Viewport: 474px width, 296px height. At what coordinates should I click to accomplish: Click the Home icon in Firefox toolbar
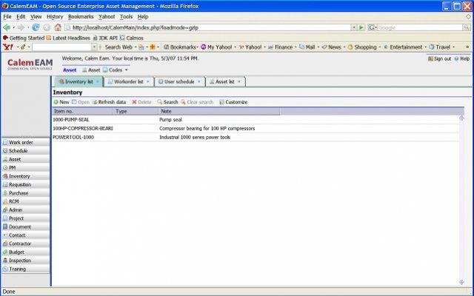pyautogui.click(x=58, y=27)
